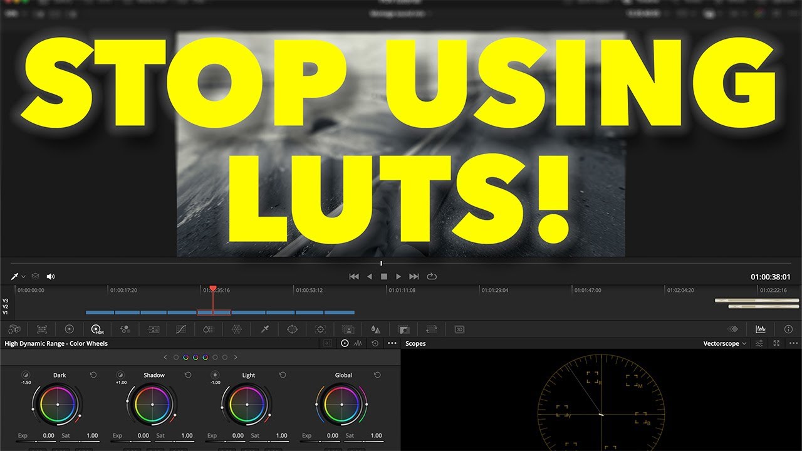Open the 3D stereoscopic palette
This screenshot has width=802, height=451.
[459, 329]
